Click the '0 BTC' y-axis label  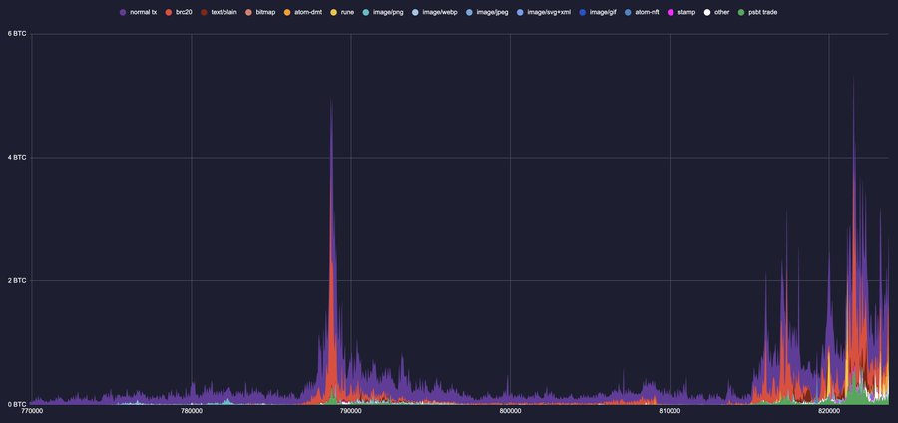tap(17, 404)
